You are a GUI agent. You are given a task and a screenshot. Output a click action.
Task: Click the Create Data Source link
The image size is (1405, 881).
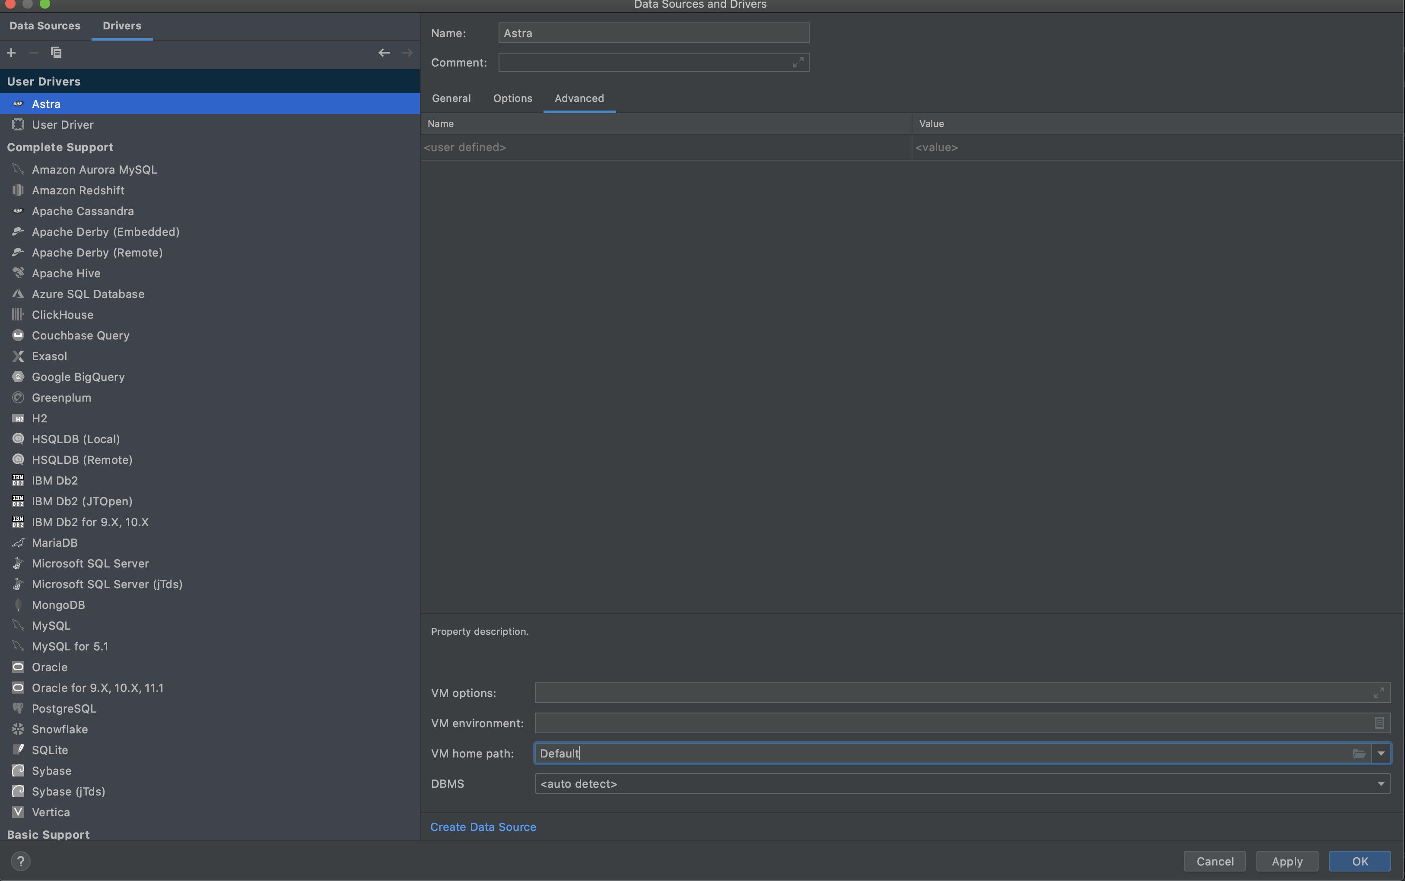tap(483, 827)
